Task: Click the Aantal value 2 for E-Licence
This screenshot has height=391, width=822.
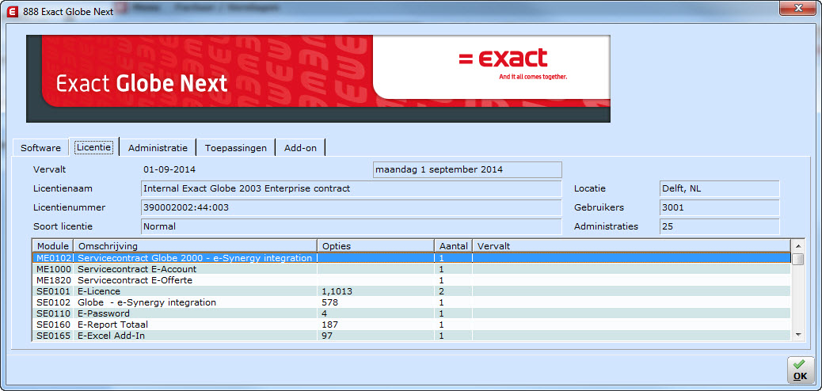Action: (441, 291)
